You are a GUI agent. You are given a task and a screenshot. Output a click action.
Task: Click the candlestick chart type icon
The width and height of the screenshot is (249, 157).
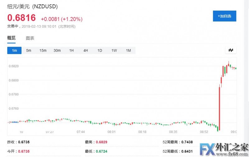231,50
